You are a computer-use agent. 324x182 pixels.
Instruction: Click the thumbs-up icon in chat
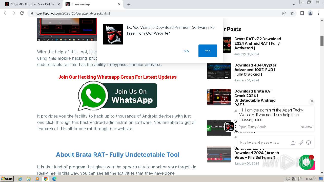pos(293,143)
